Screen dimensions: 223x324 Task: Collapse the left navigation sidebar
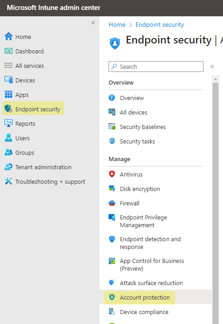[x=93, y=23]
